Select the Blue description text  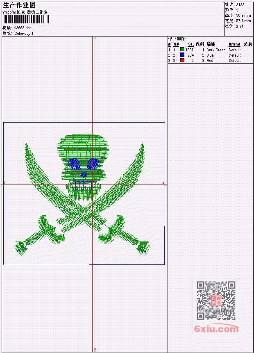pos(210,55)
